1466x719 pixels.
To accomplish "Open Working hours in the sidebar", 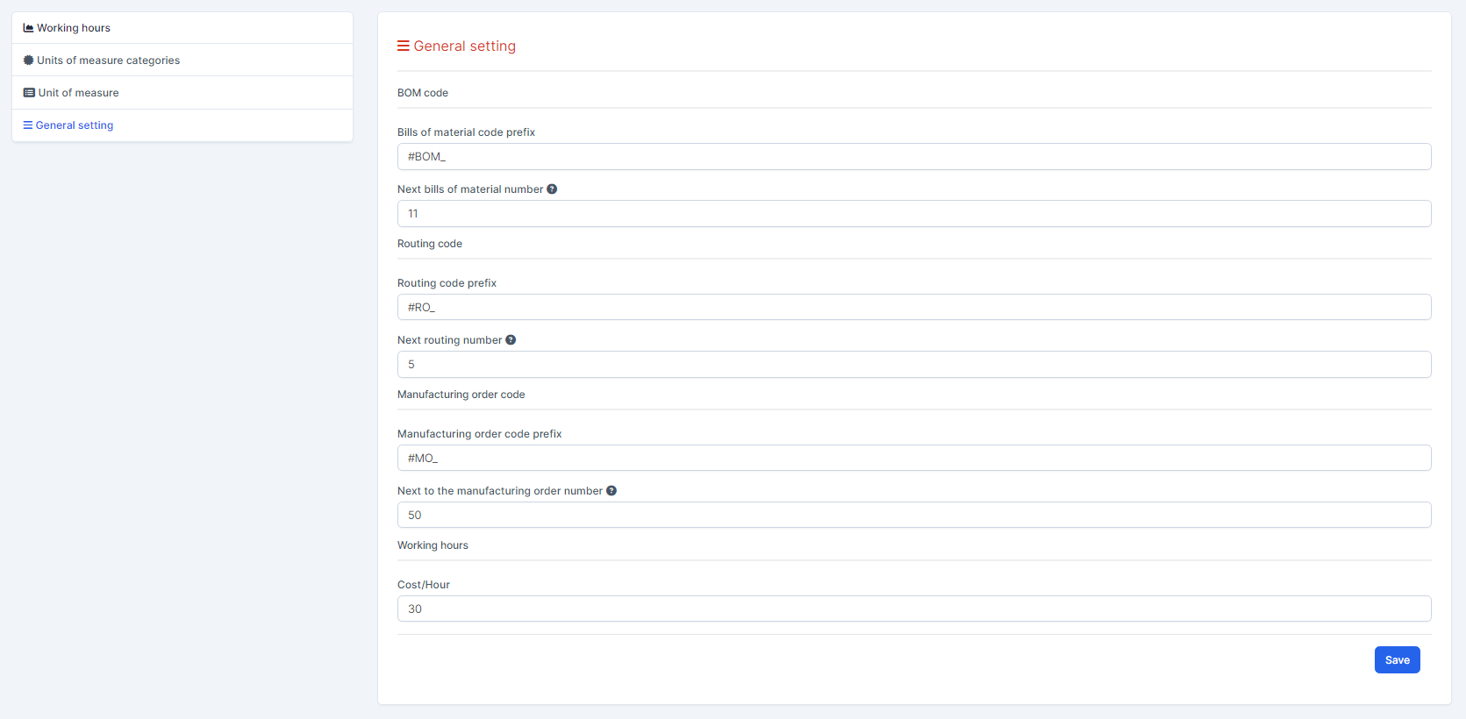I will (74, 28).
